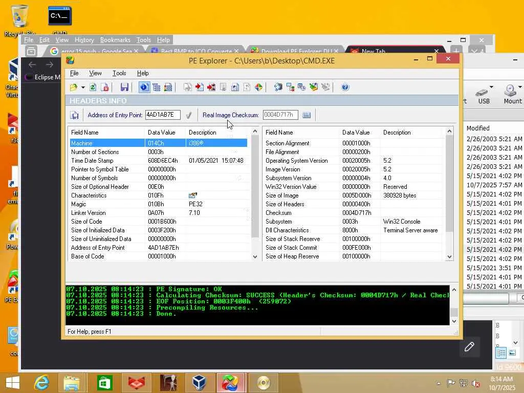The image size is (524, 393).
Task: Click the grey arrow page export icon
Action: click(x=187, y=88)
